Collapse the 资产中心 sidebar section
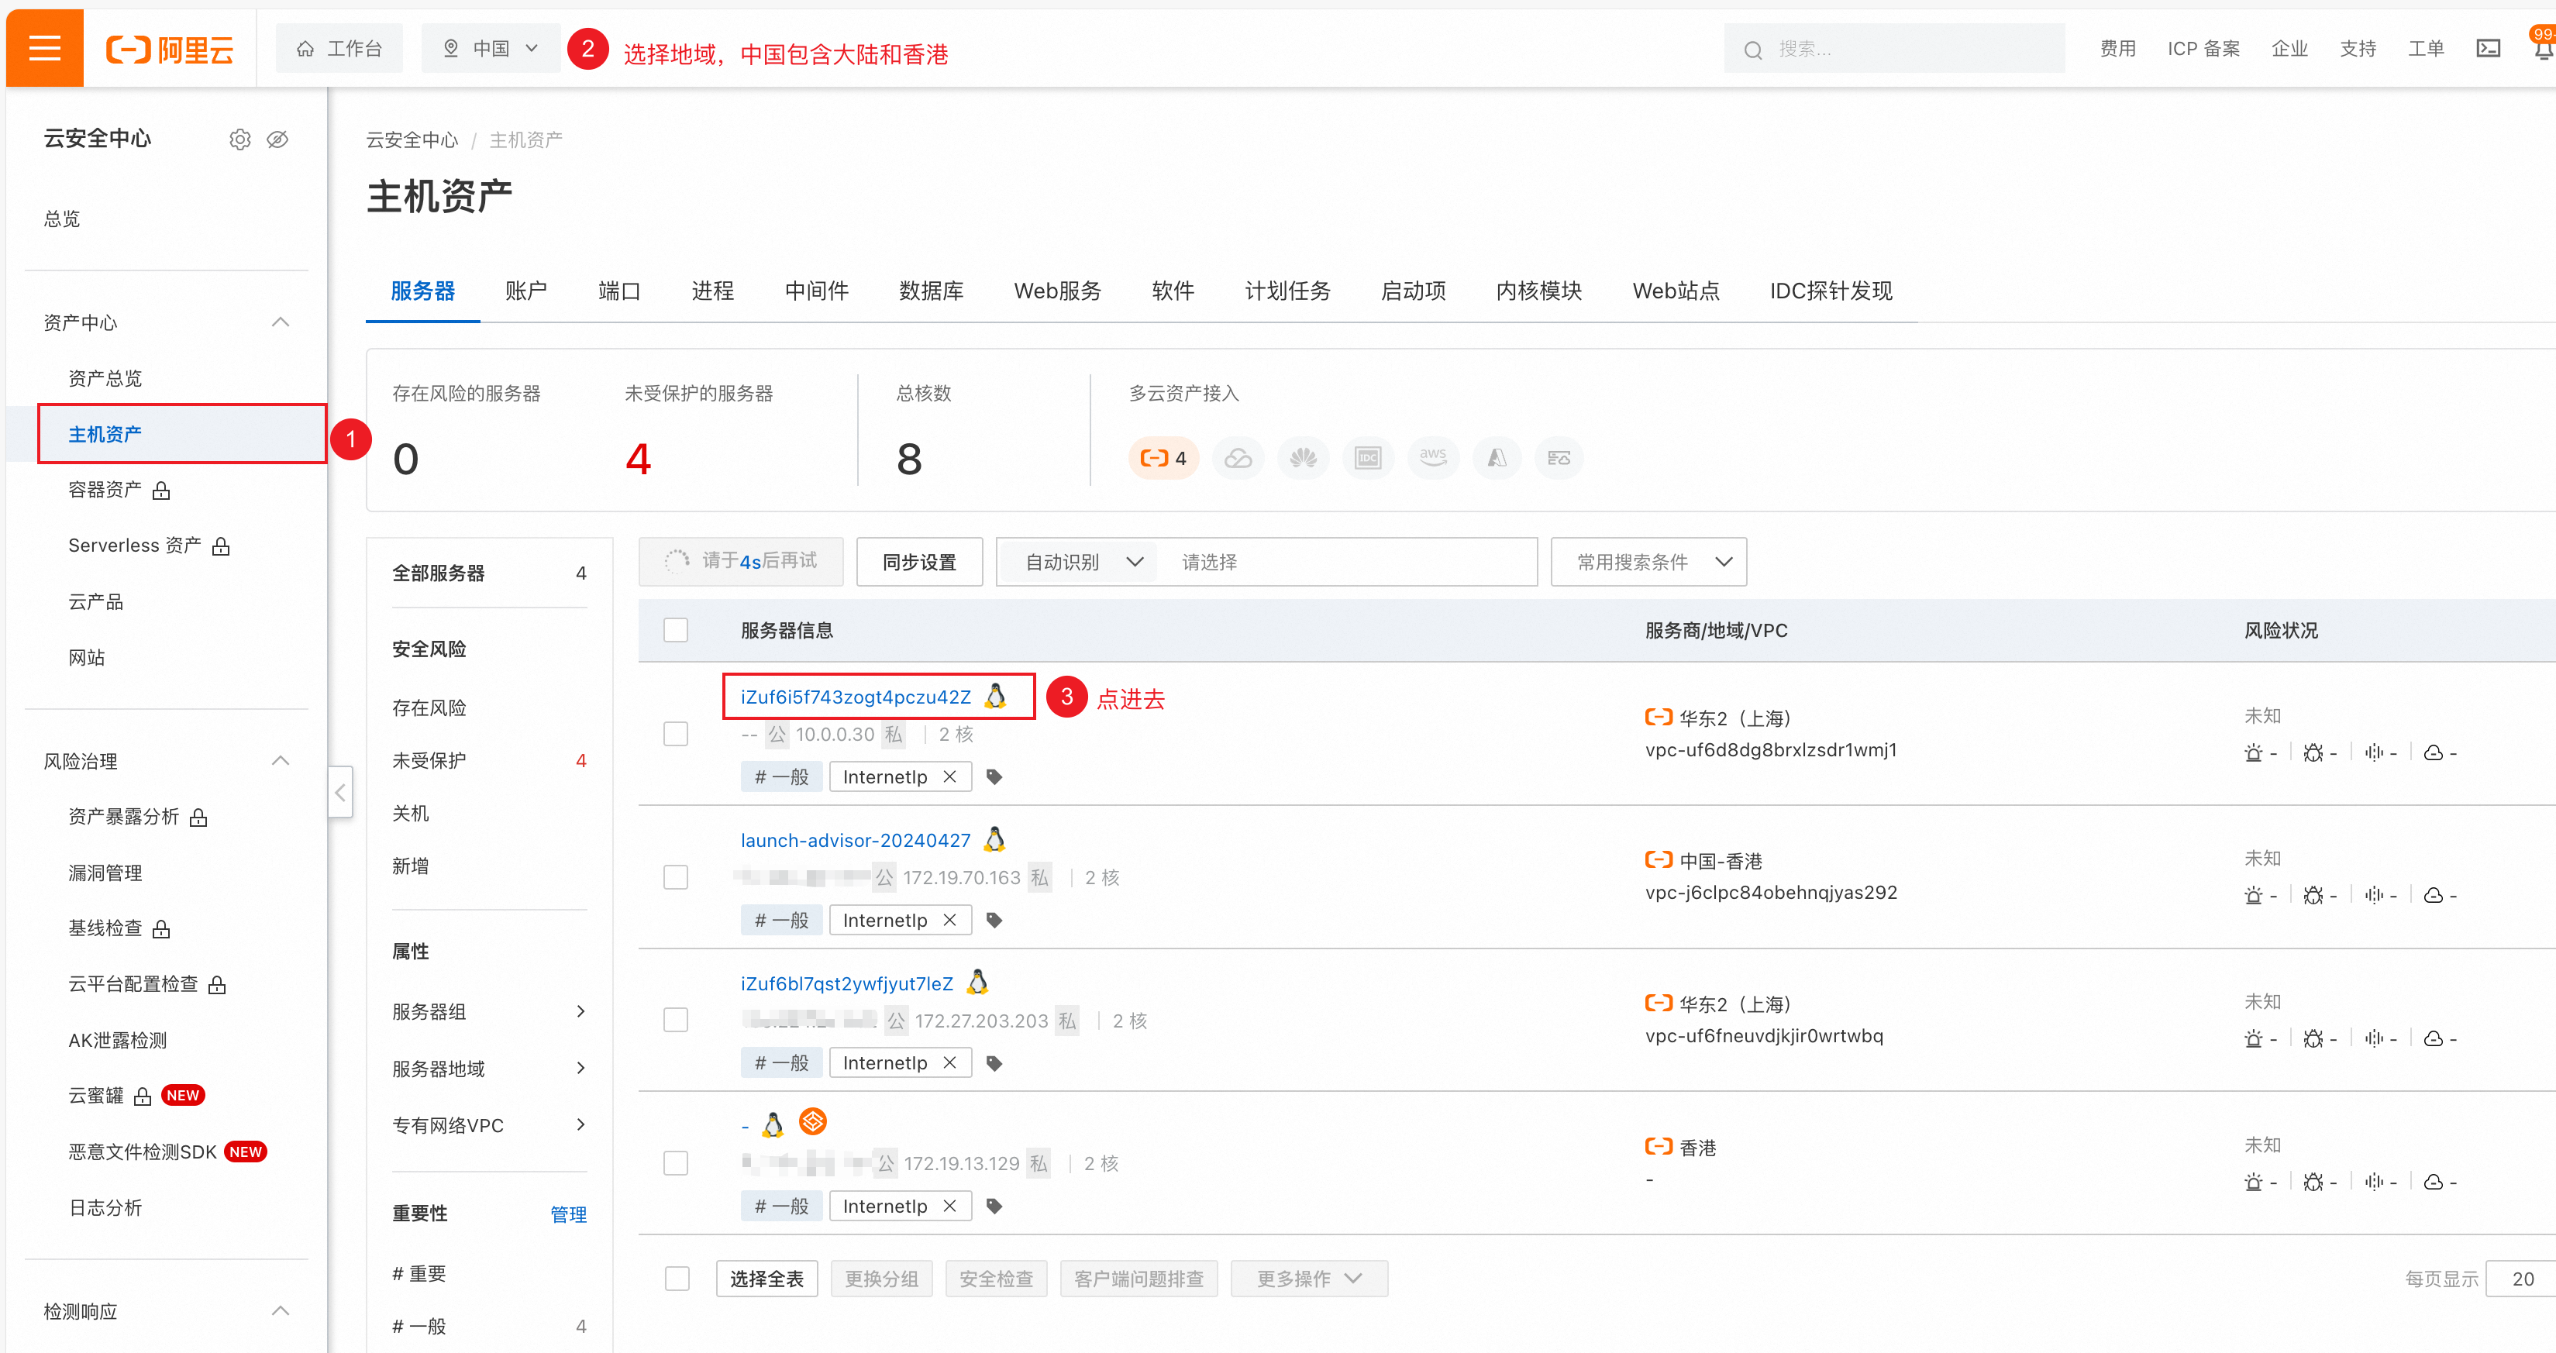The width and height of the screenshot is (2556, 1353). (x=281, y=322)
